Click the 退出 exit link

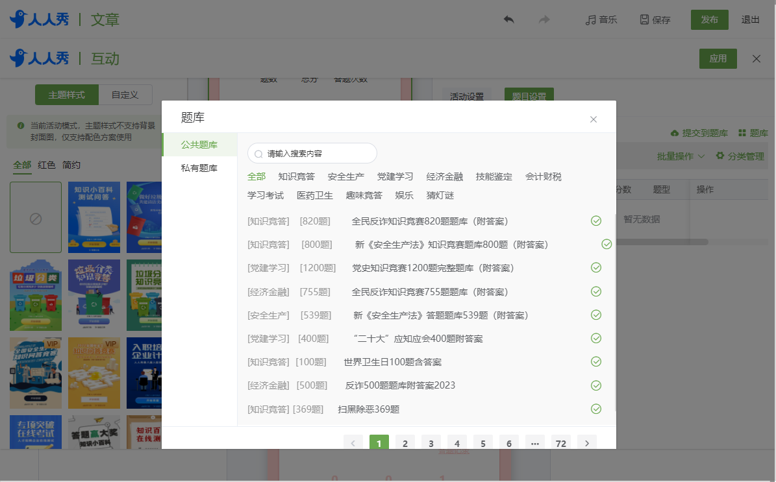(x=750, y=19)
